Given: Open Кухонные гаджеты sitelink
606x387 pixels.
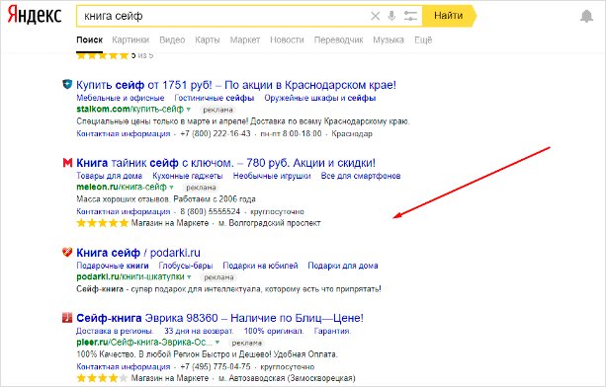Looking at the screenshot, I should [188, 176].
